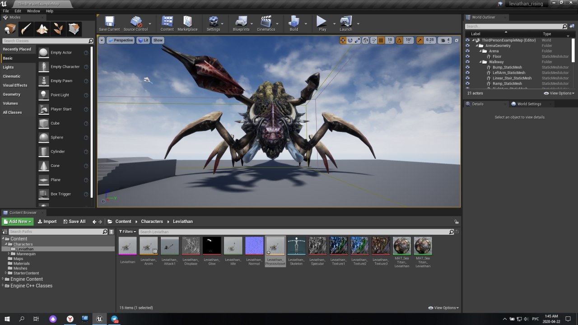The width and height of the screenshot is (578, 325).
Task: Open Windows Start menu
Action: pyautogui.click(x=7, y=319)
